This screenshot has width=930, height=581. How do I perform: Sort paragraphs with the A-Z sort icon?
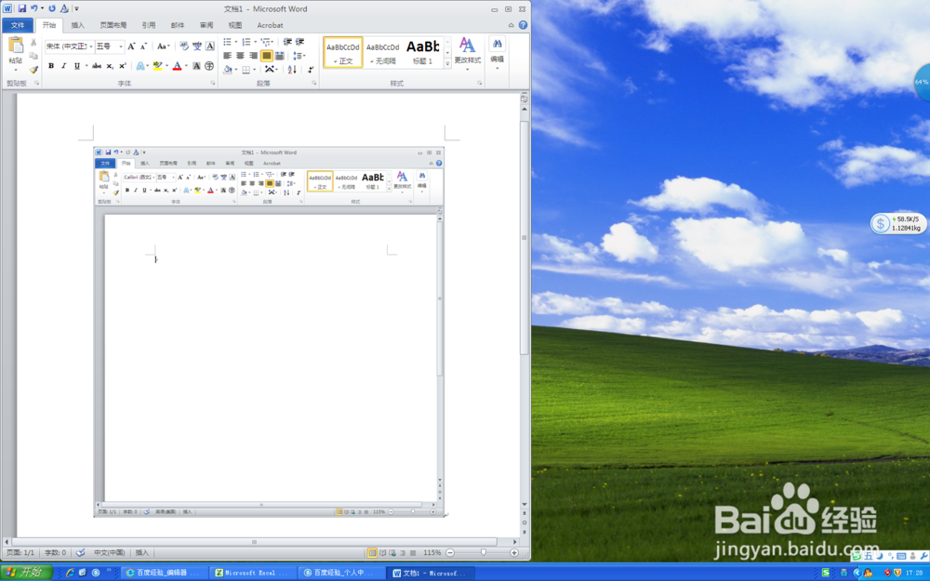pos(292,70)
